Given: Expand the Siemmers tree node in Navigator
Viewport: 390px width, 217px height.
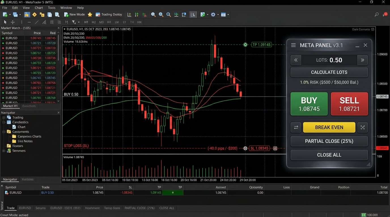Looking at the screenshot, I should pyautogui.click(x=4, y=151).
